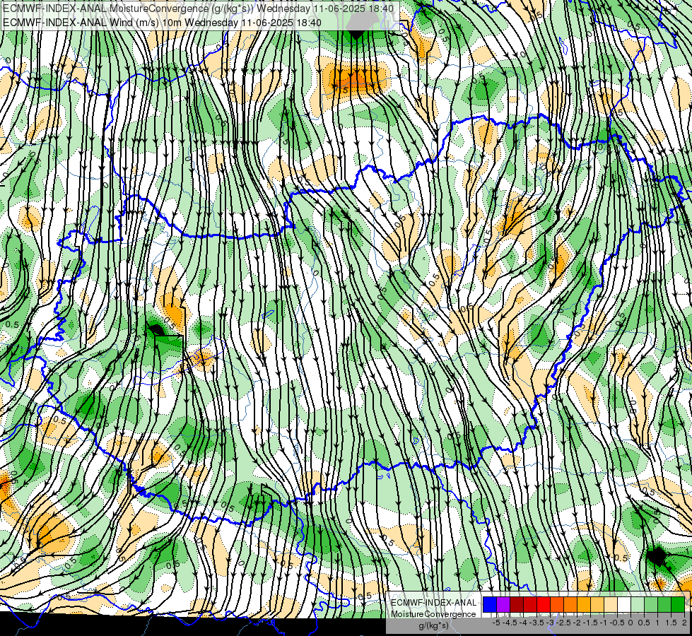Image resolution: width=692 pixels, height=636 pixels.
Task: Click the 2 tick label at legend end
Action: (x=684, y=623)
